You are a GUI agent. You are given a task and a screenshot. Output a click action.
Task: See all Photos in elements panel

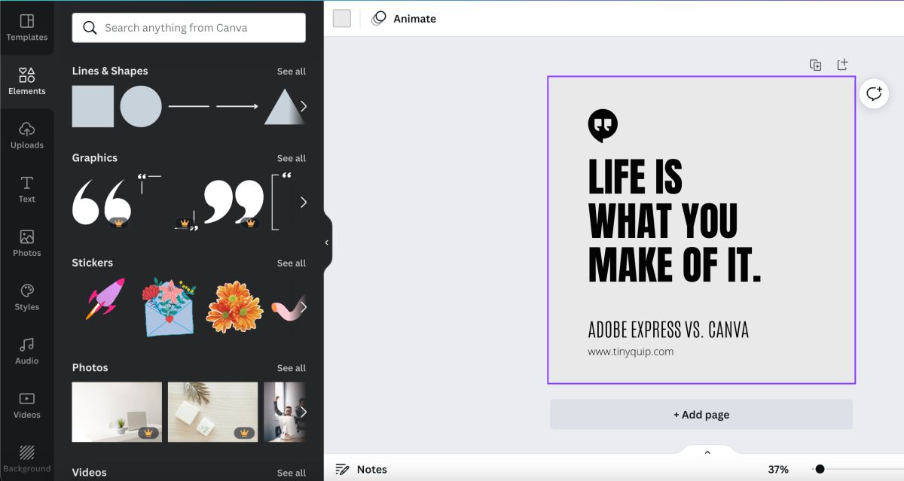click(292, 368)
